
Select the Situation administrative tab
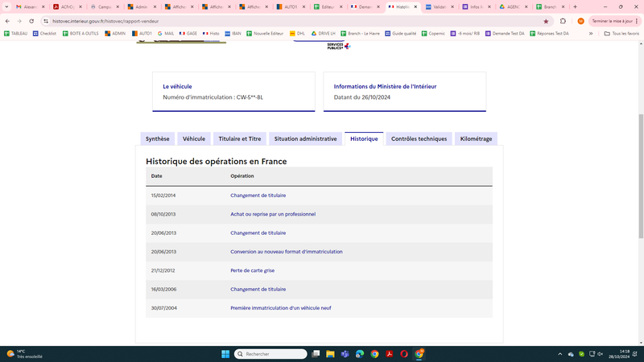tap(305, 138)
